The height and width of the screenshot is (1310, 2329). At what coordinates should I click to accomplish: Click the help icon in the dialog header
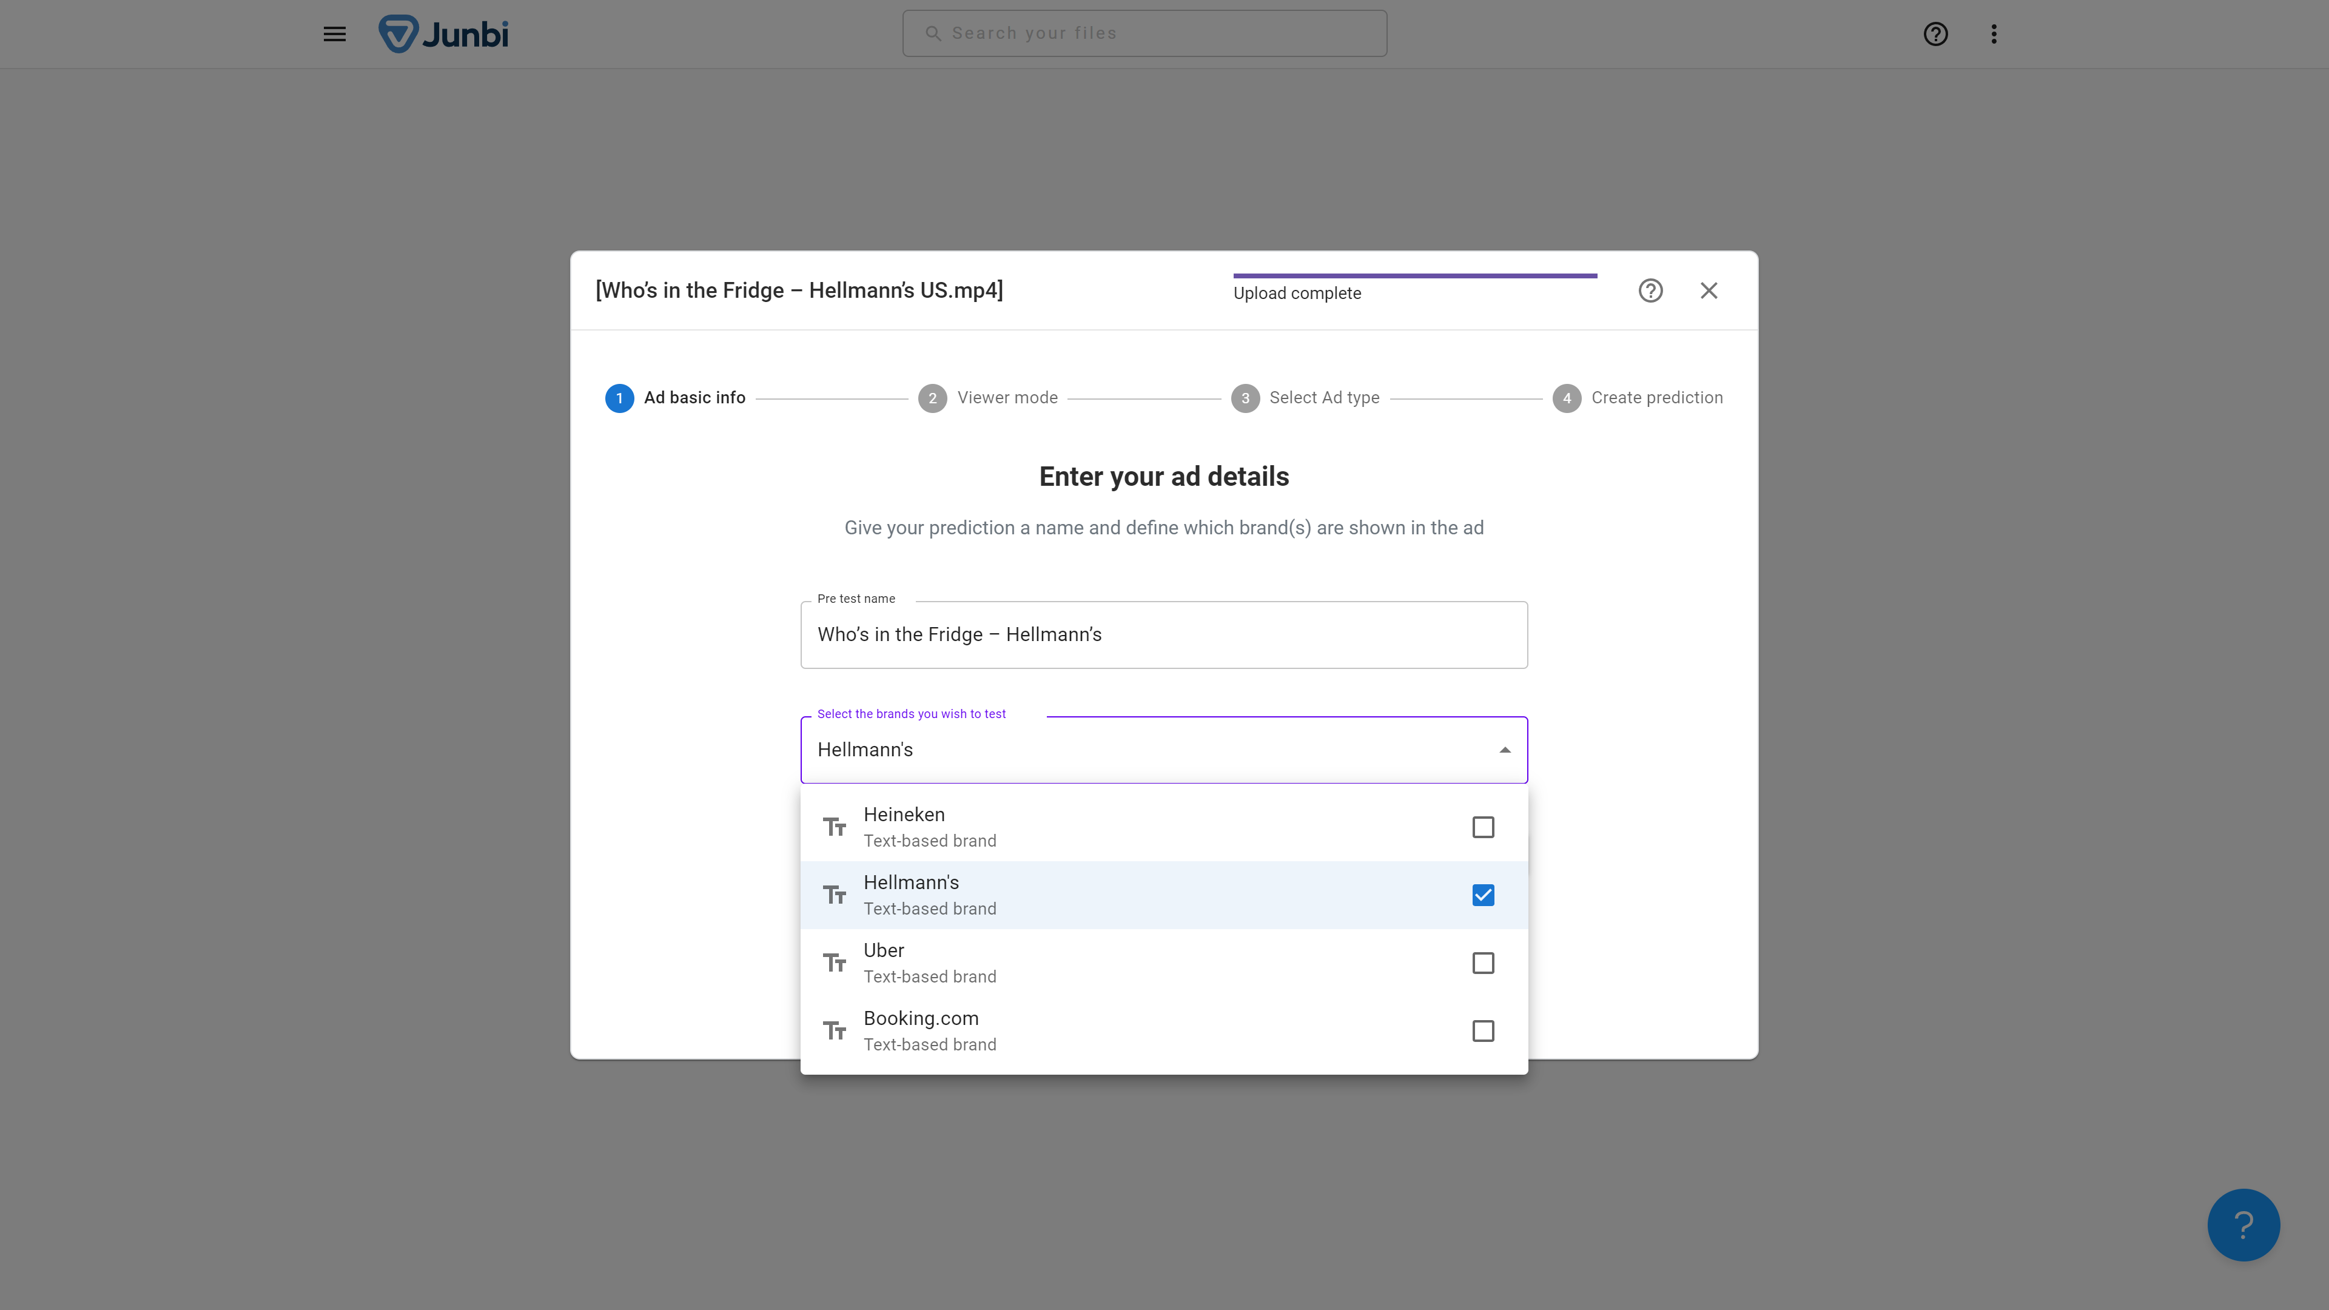[1650, 291]
